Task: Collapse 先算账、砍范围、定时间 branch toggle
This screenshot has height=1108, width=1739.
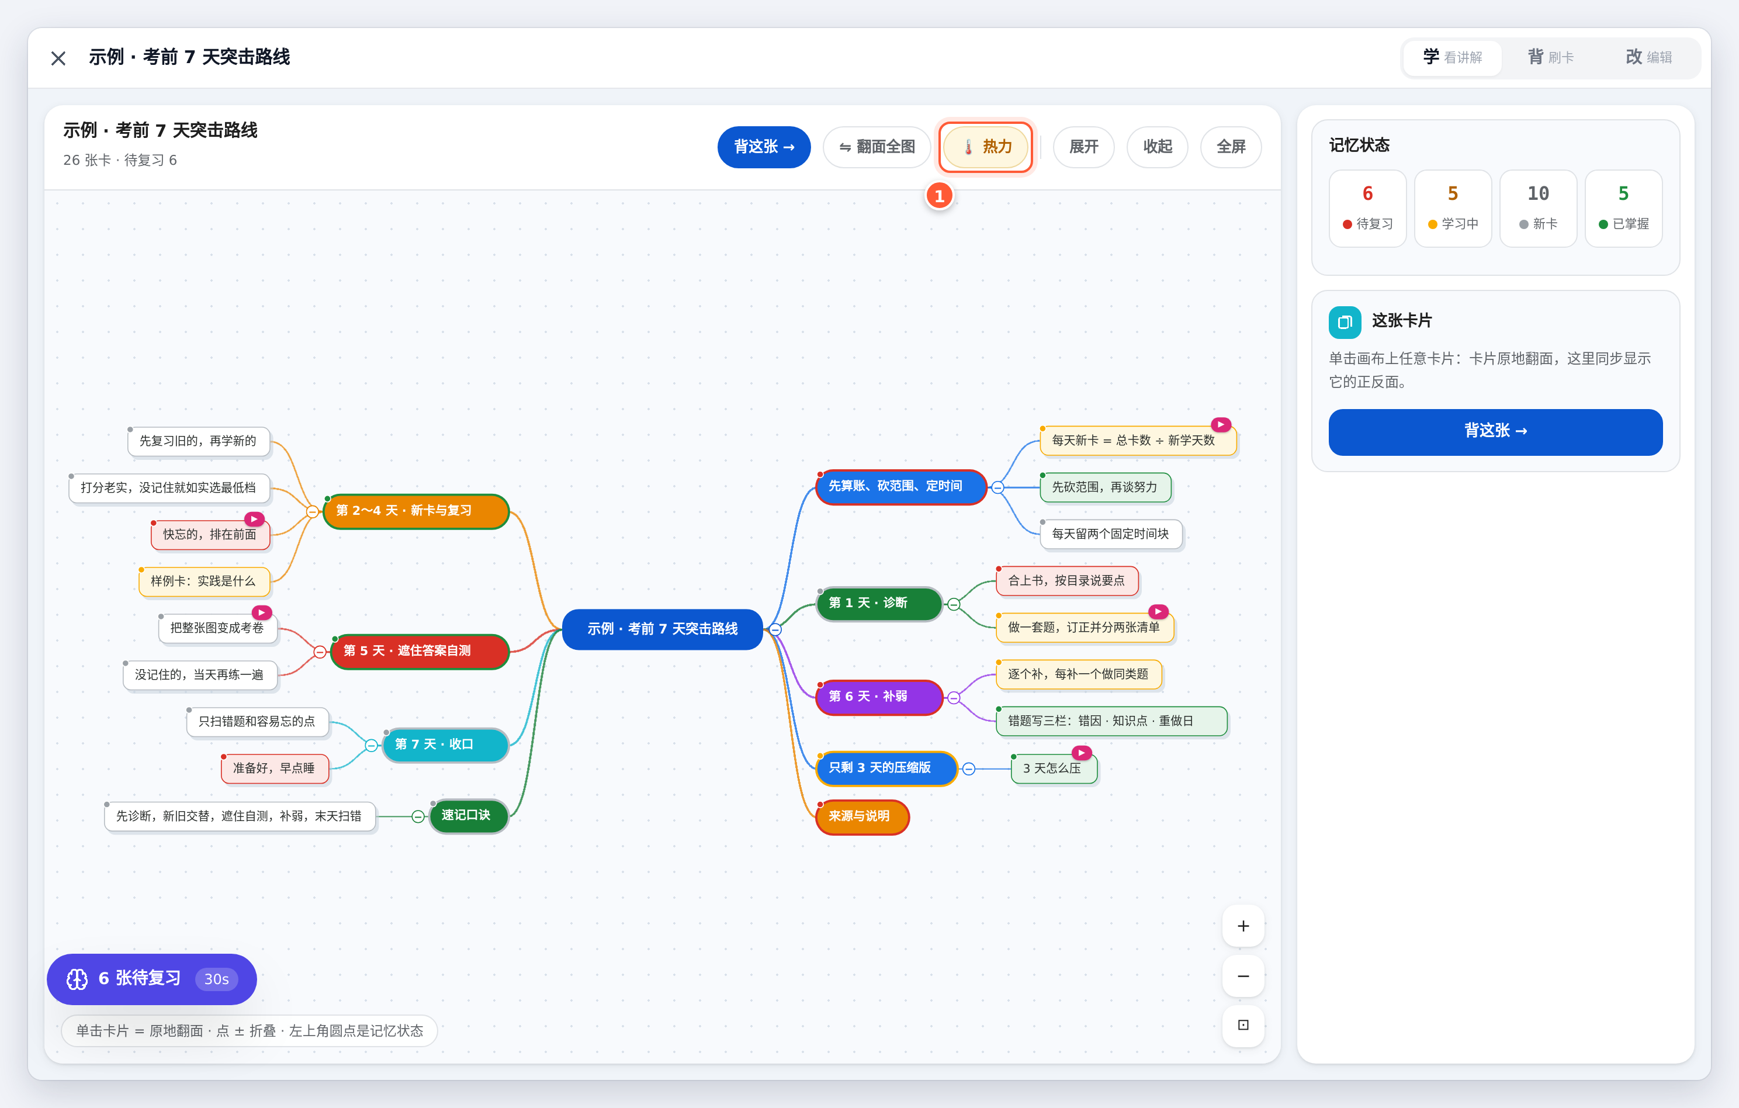Action: 997,487
